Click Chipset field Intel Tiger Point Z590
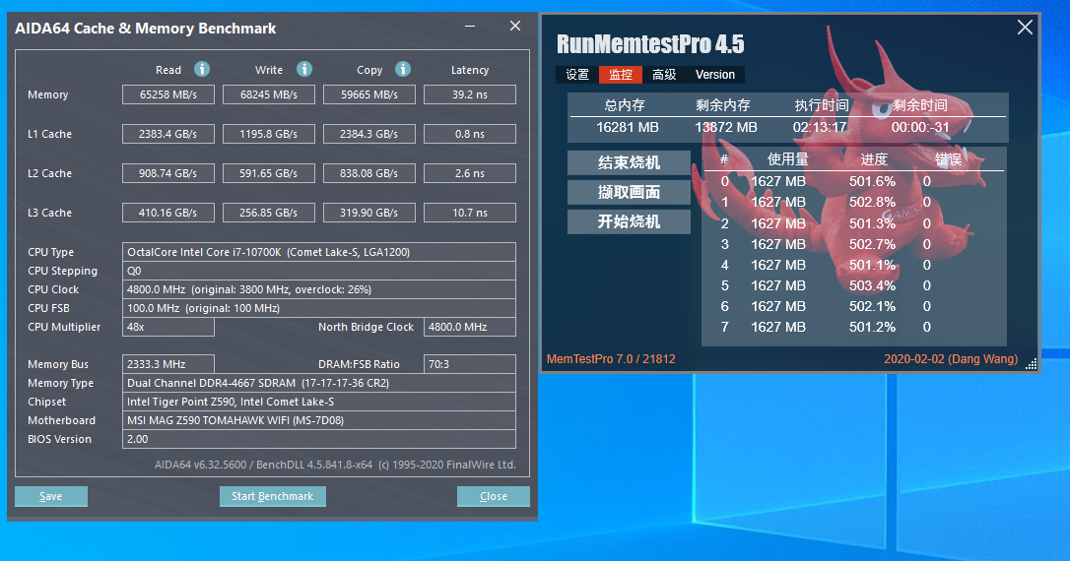Image resolution: width=1070 pixels, height=561 pixels. click(318, 402)
